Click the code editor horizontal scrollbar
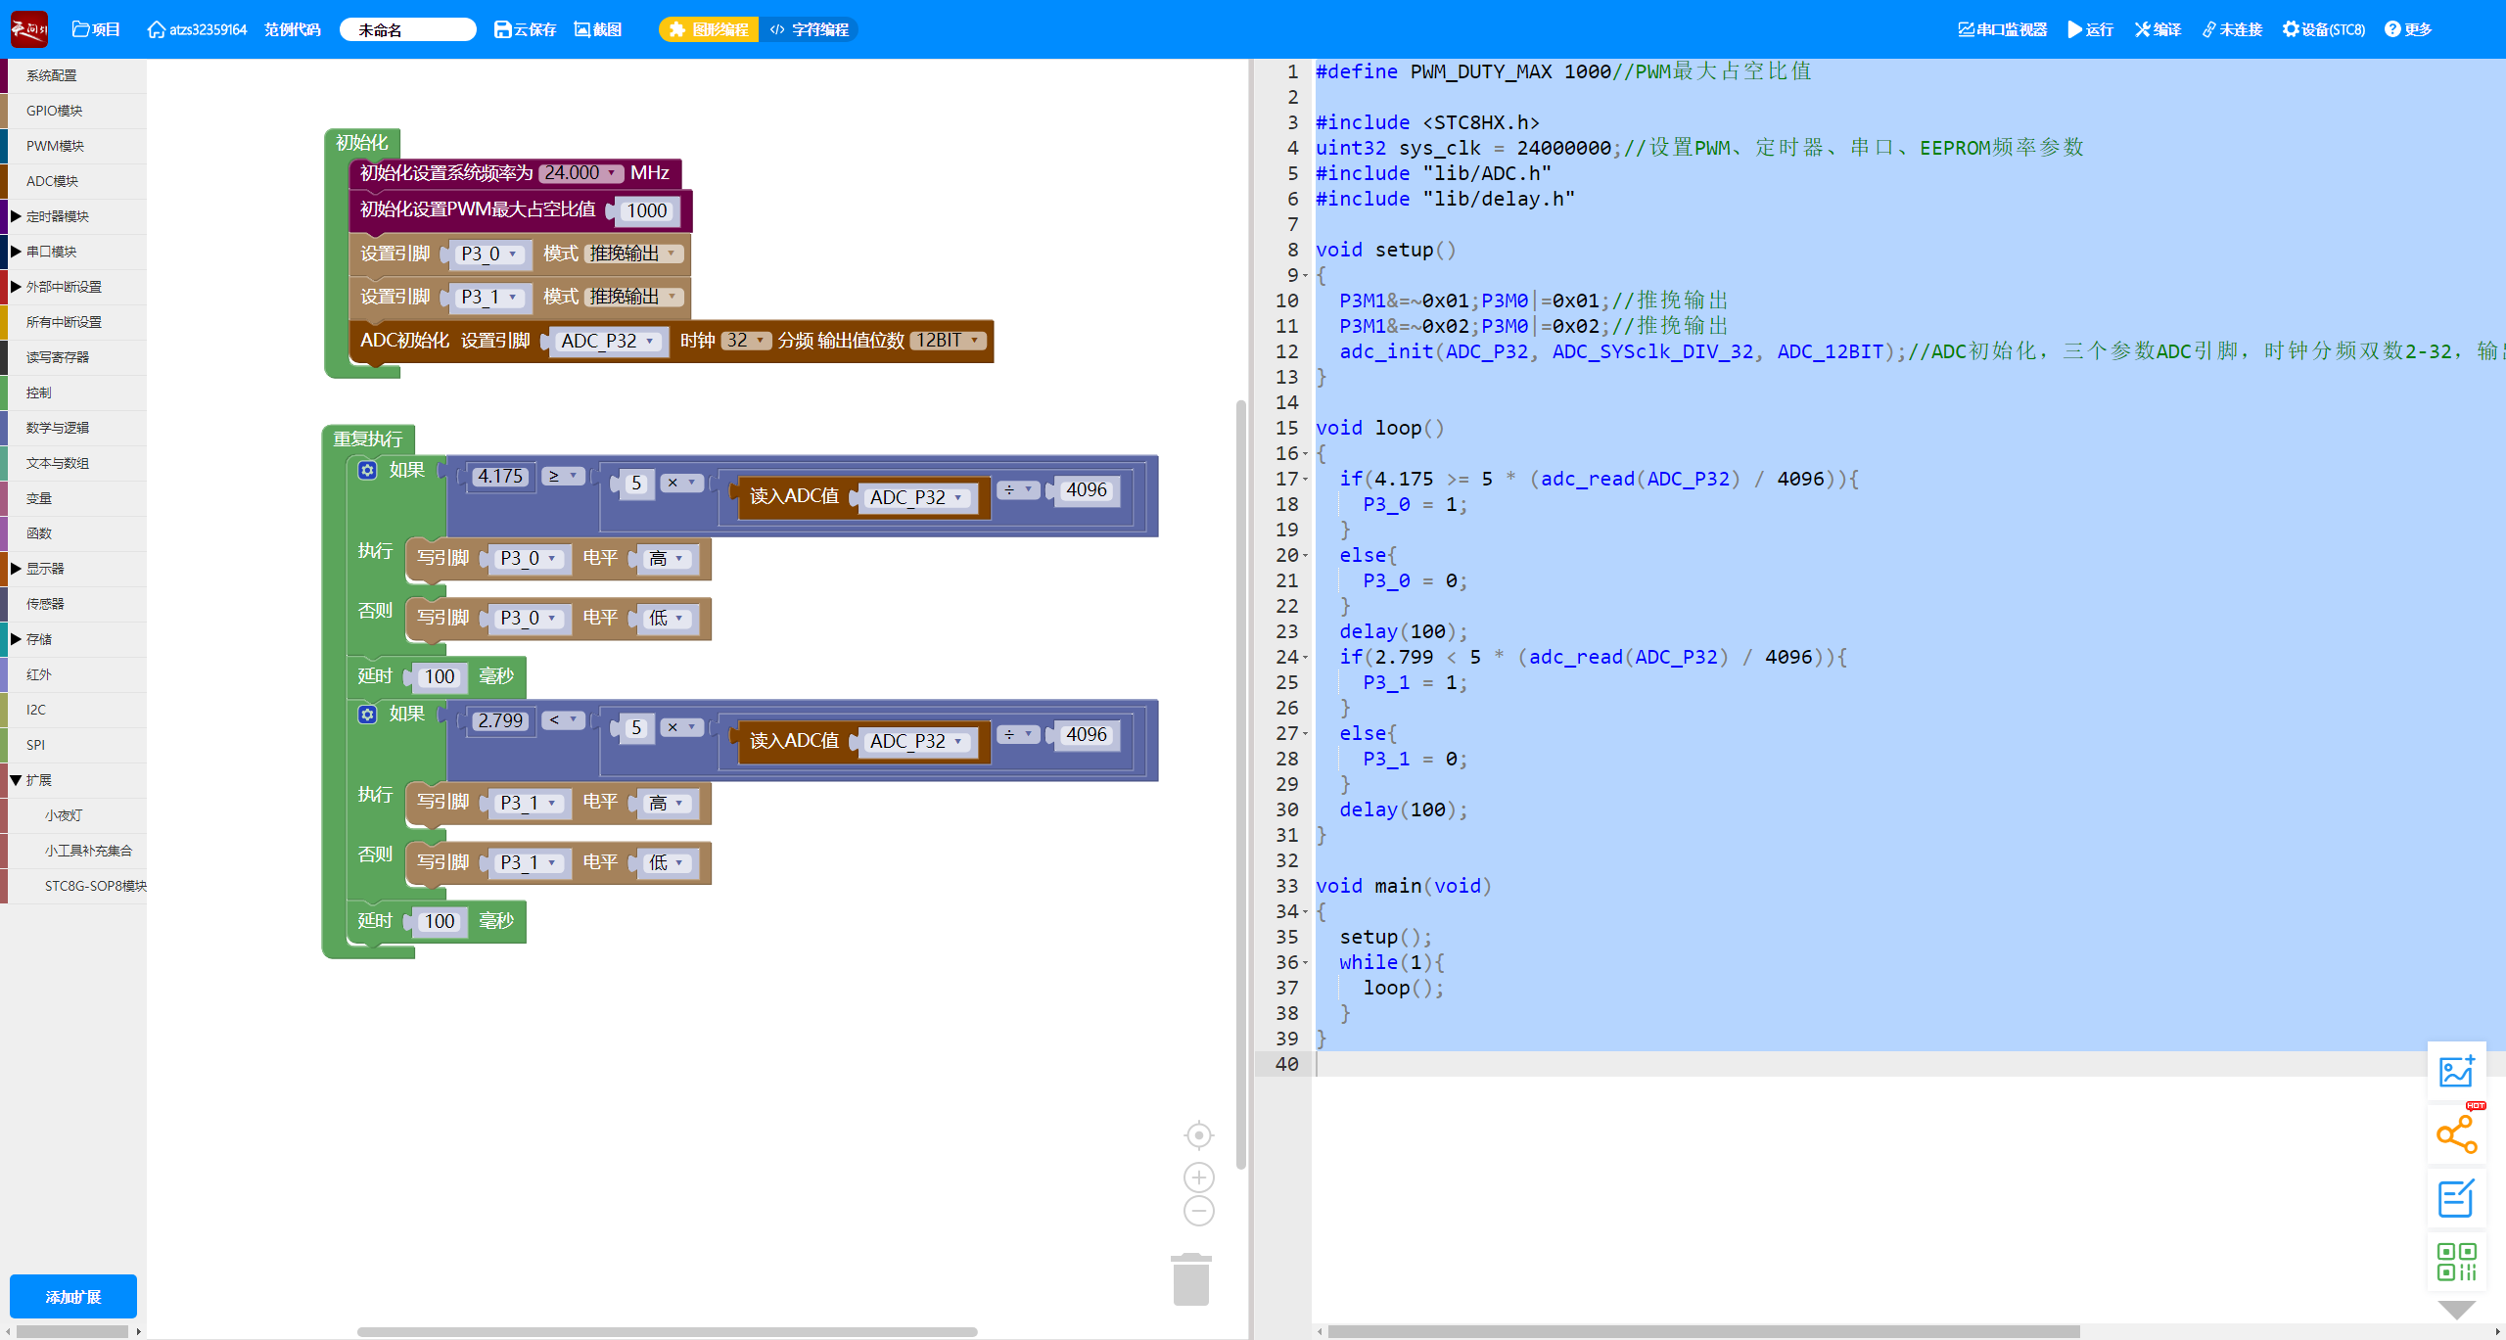 1703,1331
